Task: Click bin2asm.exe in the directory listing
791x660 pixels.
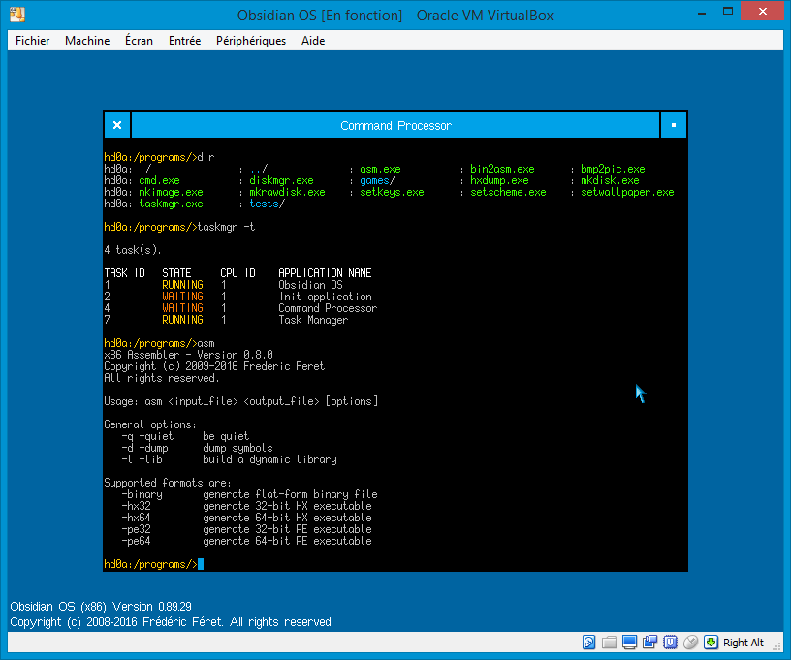Action: (x=502, y=169)
